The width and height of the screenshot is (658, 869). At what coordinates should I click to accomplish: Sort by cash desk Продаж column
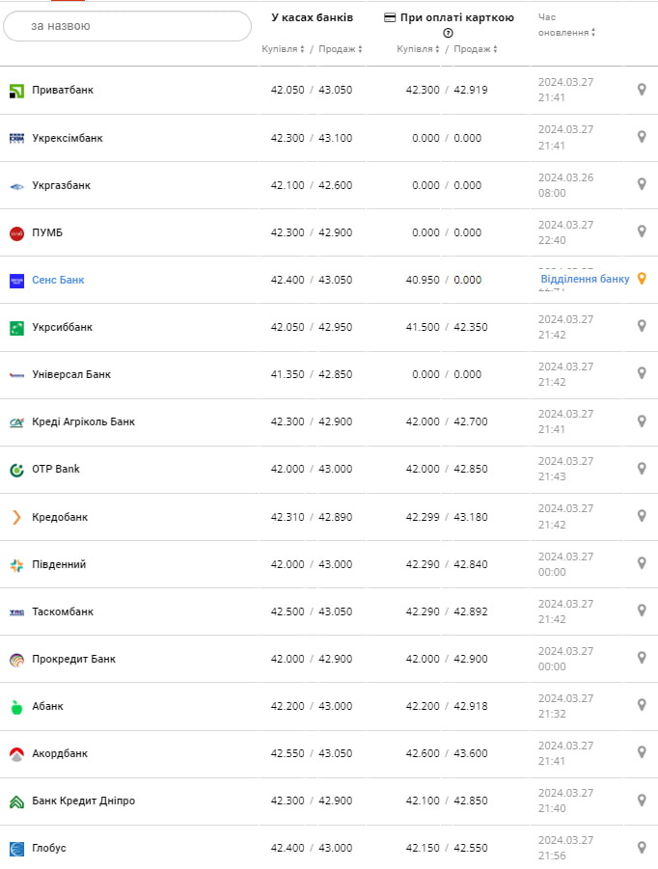[339, 49]
